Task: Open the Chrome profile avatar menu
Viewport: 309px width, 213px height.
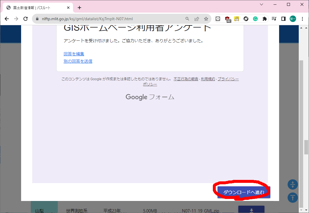Action: 293,19
